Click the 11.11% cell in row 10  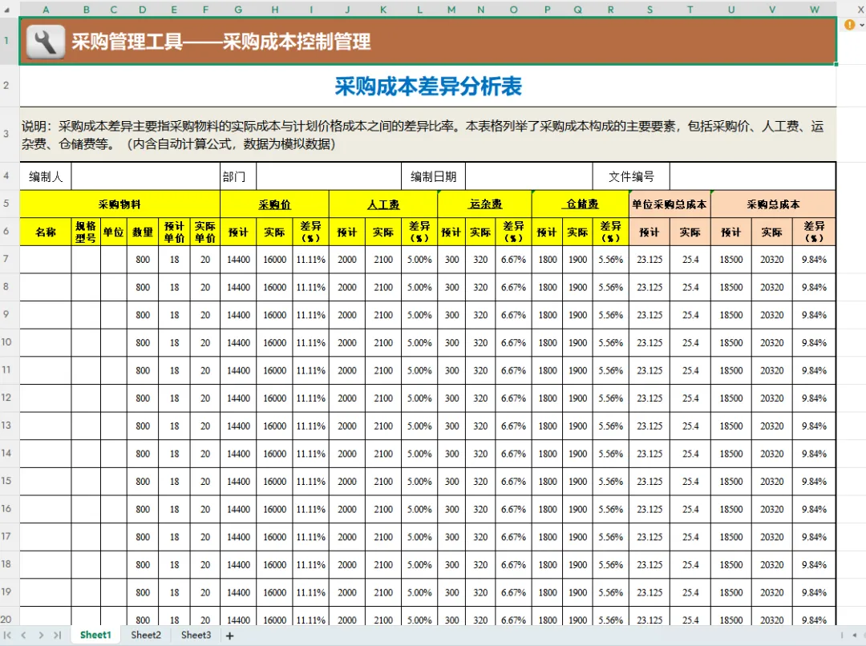(x=311, y=342)
